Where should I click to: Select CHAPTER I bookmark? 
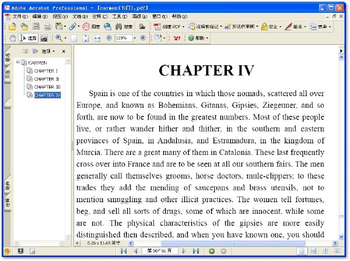pyautogui.click(x=45, y=71)
